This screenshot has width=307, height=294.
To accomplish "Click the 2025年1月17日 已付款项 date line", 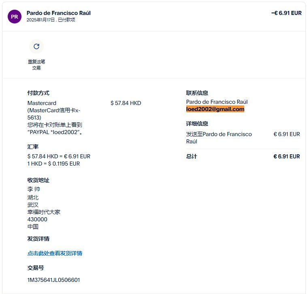I will click(51, 20).
